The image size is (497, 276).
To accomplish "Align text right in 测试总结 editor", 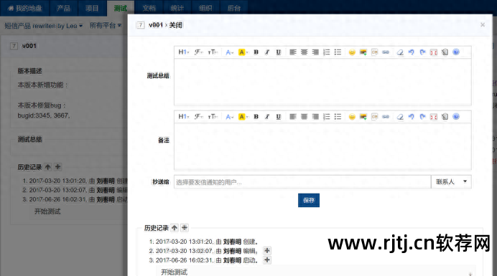I will 315,52.
